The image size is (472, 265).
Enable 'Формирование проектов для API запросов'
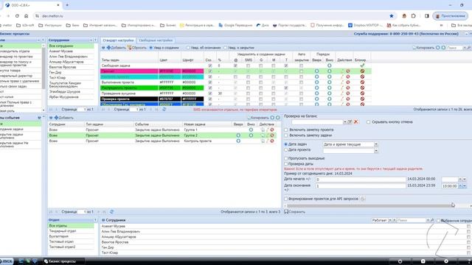286,199
